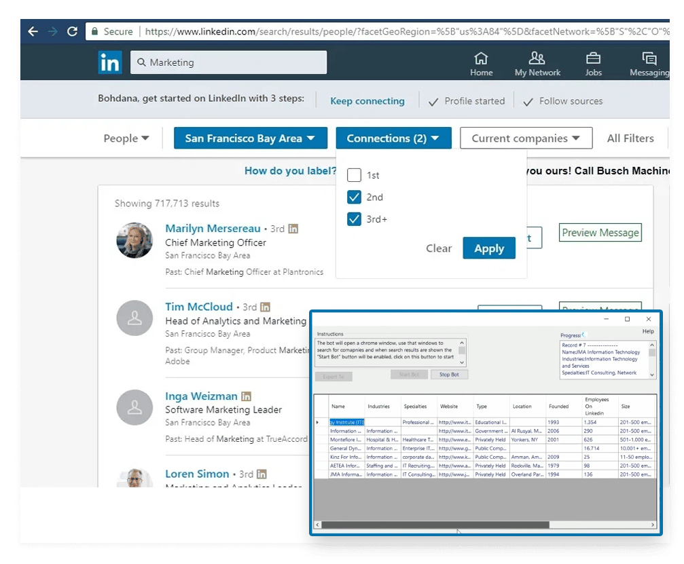This screenshot has height=564, width=684.
Task: Clear the connections filter
Action: click(439, 248)
